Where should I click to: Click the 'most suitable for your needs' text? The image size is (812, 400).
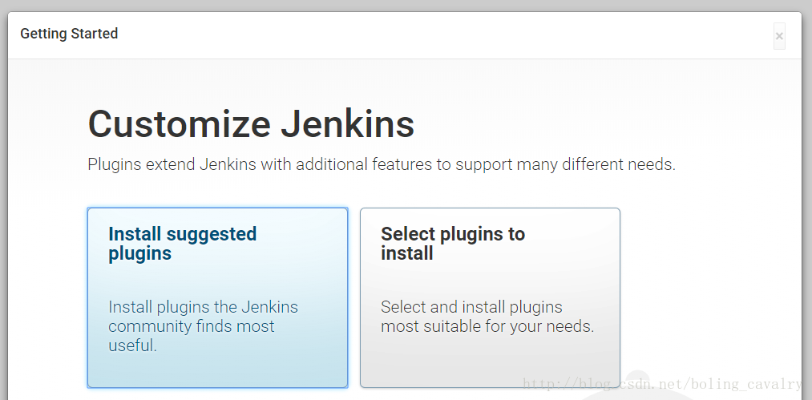point(487,326)
